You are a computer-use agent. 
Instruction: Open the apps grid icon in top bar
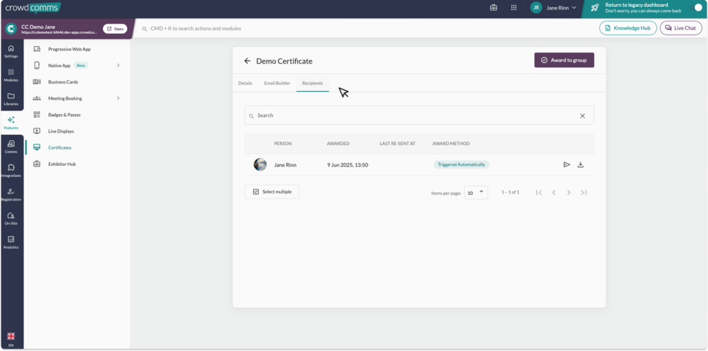[x=514, y=8]
